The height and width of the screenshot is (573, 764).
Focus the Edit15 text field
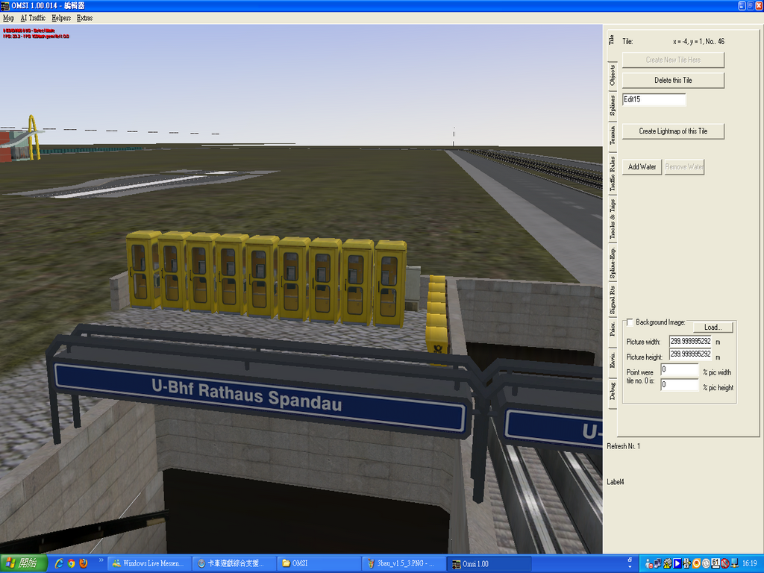point(654,99)
